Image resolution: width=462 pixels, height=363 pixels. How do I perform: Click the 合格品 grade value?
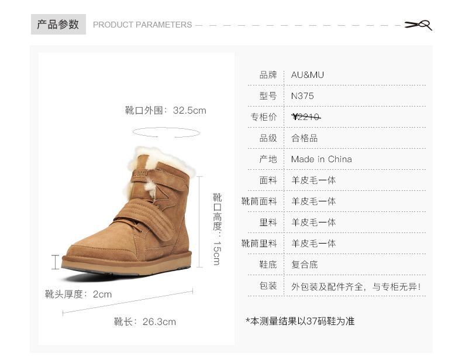(304, 138)
